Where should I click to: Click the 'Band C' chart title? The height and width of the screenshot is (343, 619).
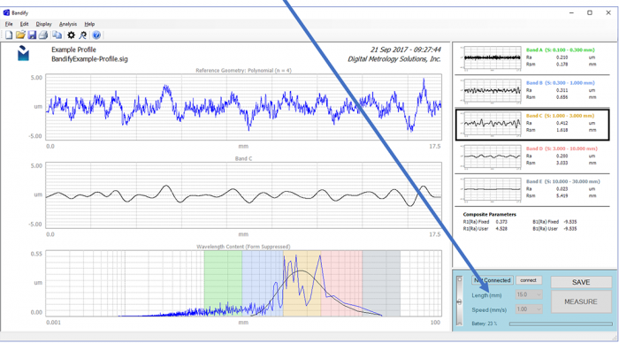pos(243,158)
